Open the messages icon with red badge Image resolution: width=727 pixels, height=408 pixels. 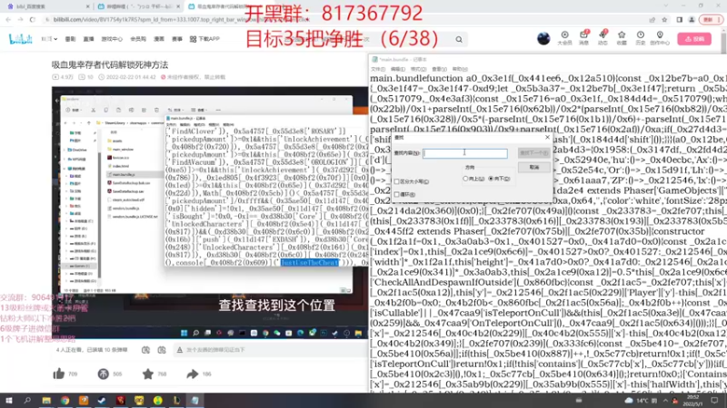coord(583,38)
